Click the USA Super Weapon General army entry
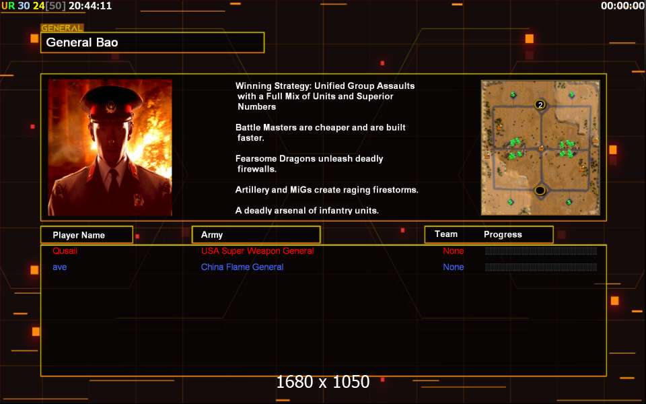This screenshot has width=646, height=404. click(258, 251)
